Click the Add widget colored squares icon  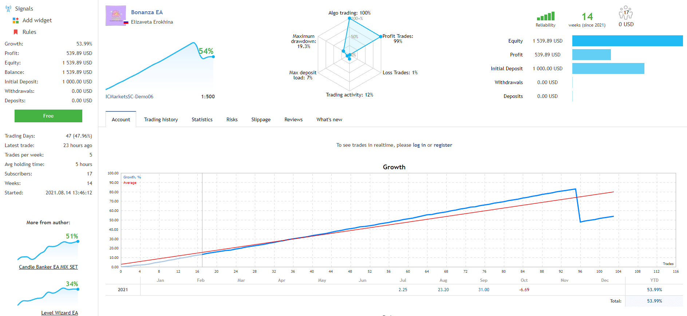(16, 20)
